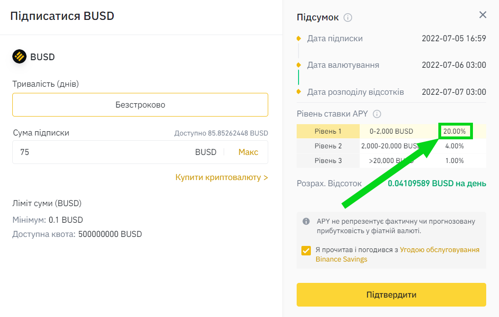The width and height of the screenshot is (499, 317).
Task: Select the Безстроково duration option
Action: 140,105
